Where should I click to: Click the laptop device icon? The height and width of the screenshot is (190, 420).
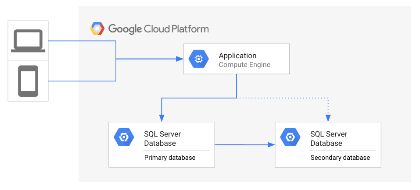(28, 40)
